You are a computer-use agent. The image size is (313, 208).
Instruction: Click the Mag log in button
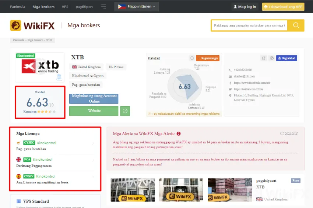click(x=245, y=7)
